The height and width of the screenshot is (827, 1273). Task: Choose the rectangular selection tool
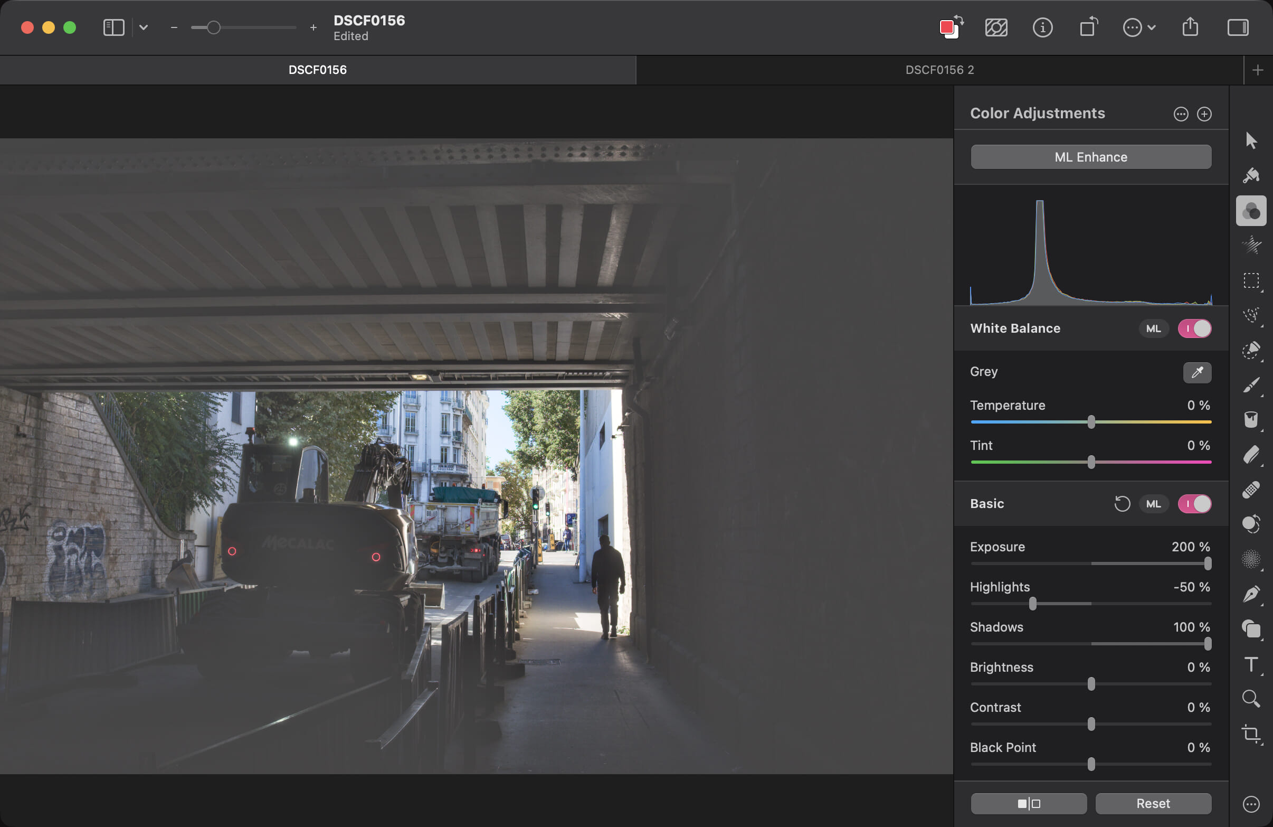tap(1251, 280)
